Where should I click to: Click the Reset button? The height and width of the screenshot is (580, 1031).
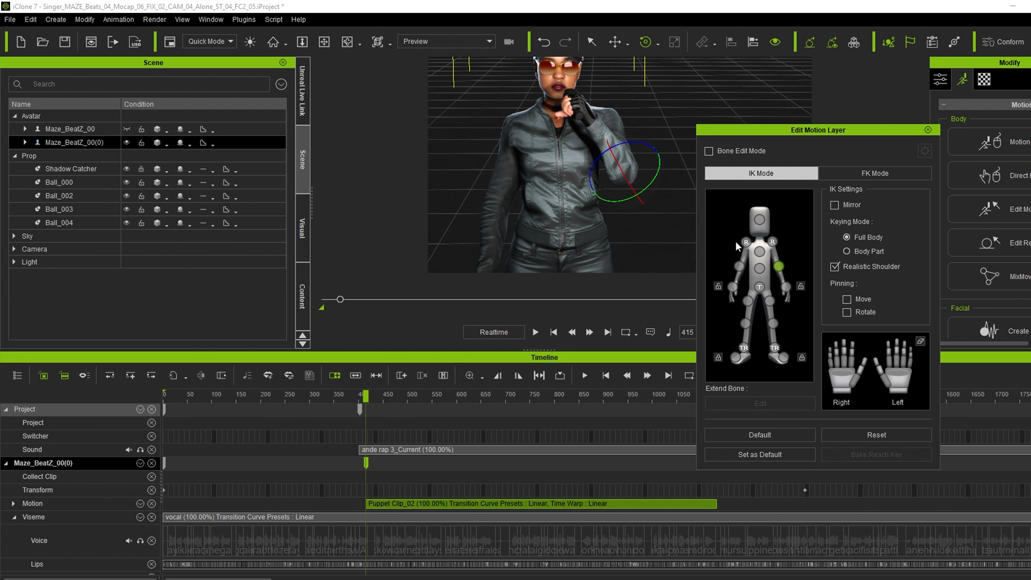pos(876,435)
